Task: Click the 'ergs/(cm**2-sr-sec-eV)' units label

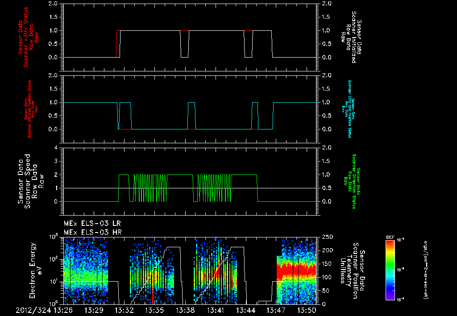Action: pyautogui.click(x=425, y=270)
